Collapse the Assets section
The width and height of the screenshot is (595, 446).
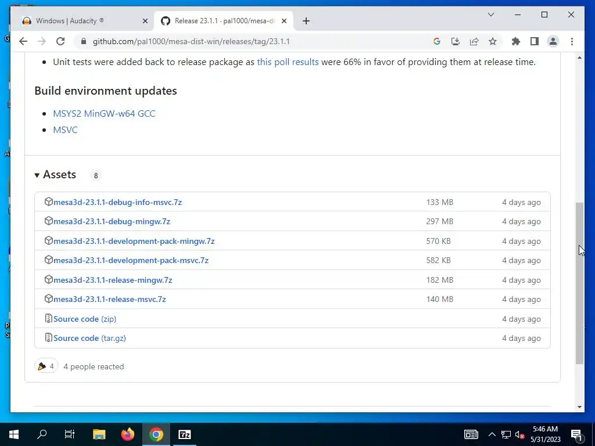pyautogui.click(x=55, y=174)
